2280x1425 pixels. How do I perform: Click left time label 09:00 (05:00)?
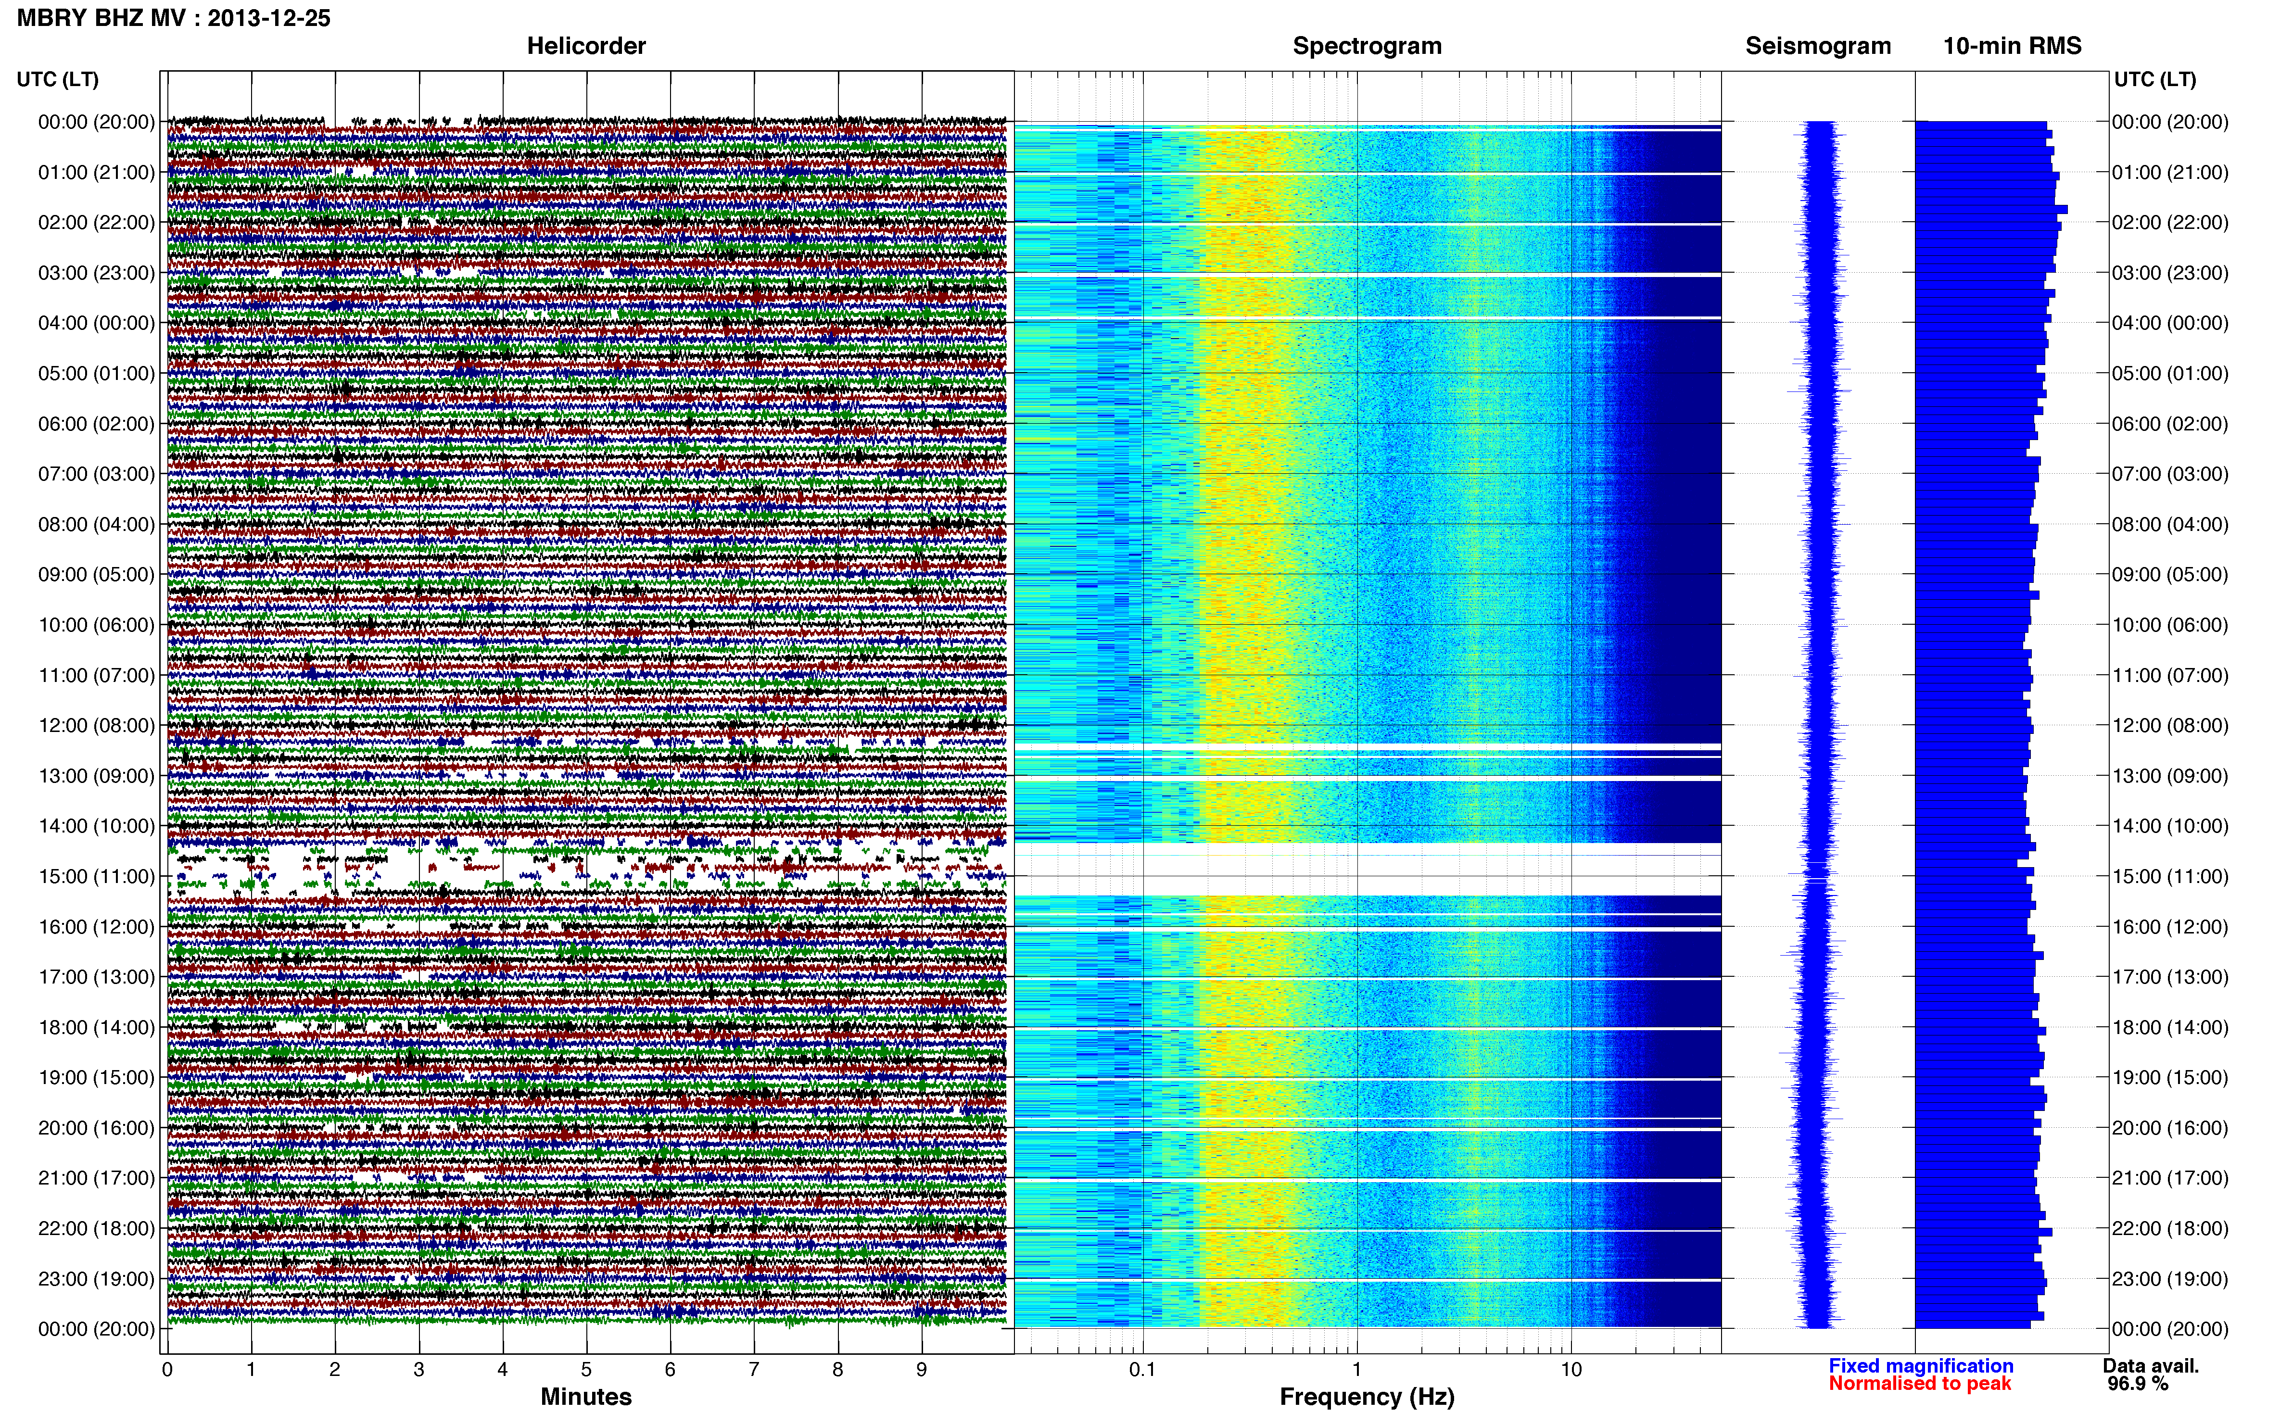[96, 575]
